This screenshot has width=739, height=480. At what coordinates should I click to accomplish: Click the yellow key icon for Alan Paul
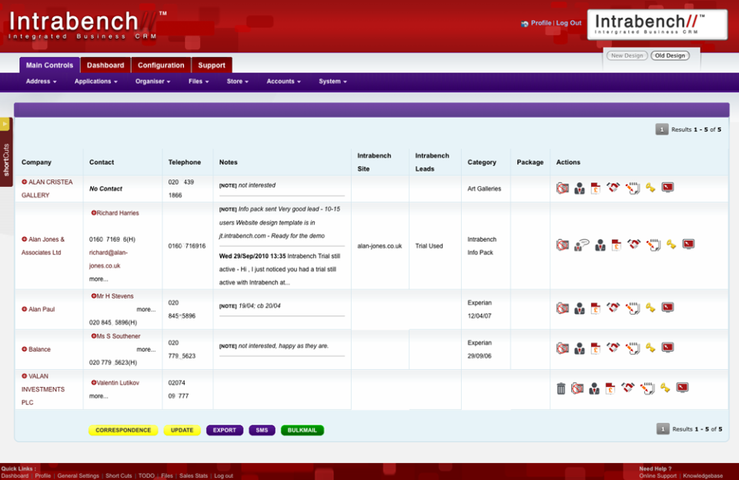[x=650, y=308]
